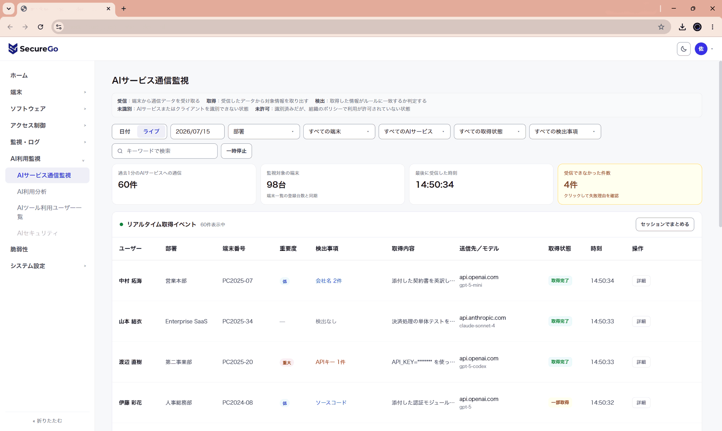Image resolution: width=722 pixels, height=431 pixels.
Task: Open 詳細 for 山本 結衣 row
Action: point(641,321)
